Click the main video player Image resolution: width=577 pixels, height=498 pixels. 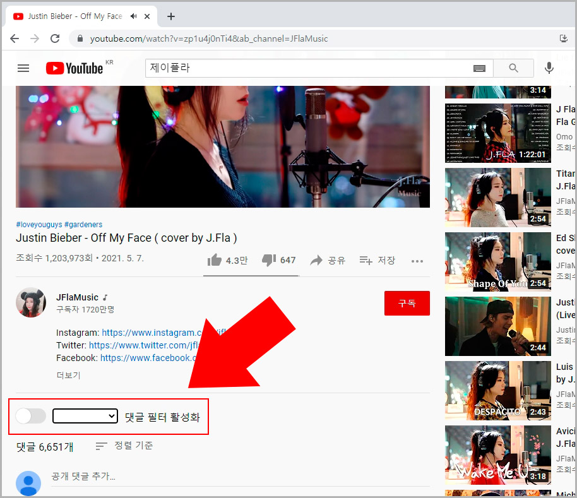click(x=223, y=146)
